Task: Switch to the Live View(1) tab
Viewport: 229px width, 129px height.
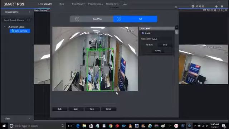Action: point(79,4)
